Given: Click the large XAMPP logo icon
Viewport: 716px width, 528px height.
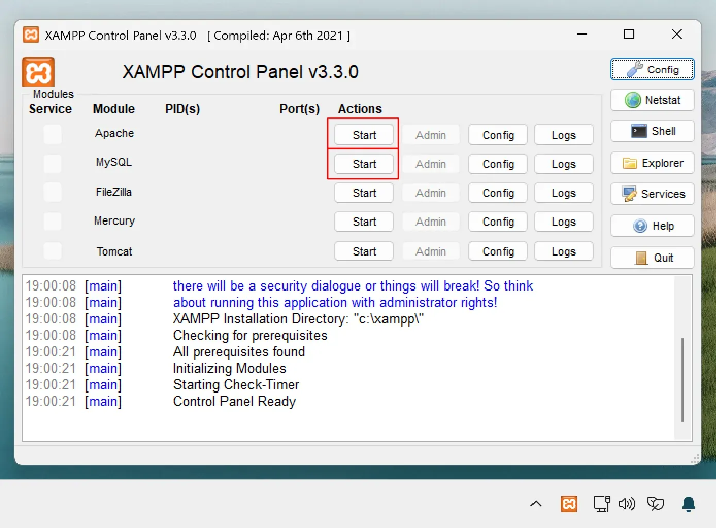Looking at the screenshot, I should [38, 72].
